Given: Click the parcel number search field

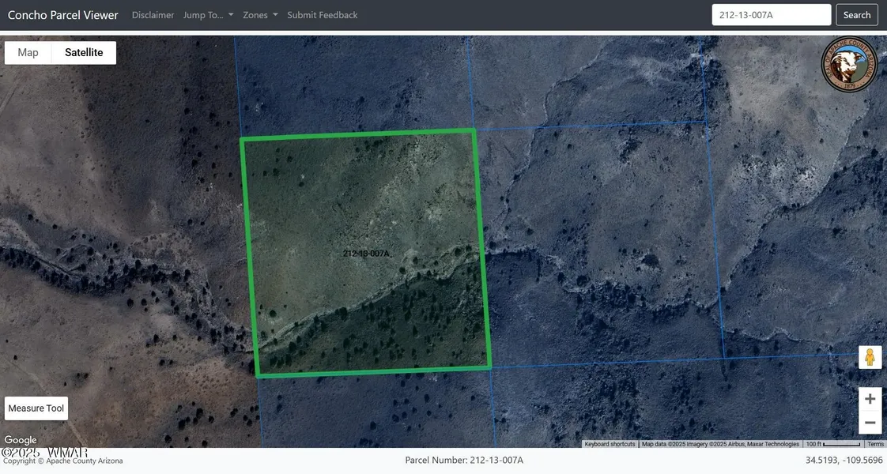Looking at the screenshot, I should [771, 15].
